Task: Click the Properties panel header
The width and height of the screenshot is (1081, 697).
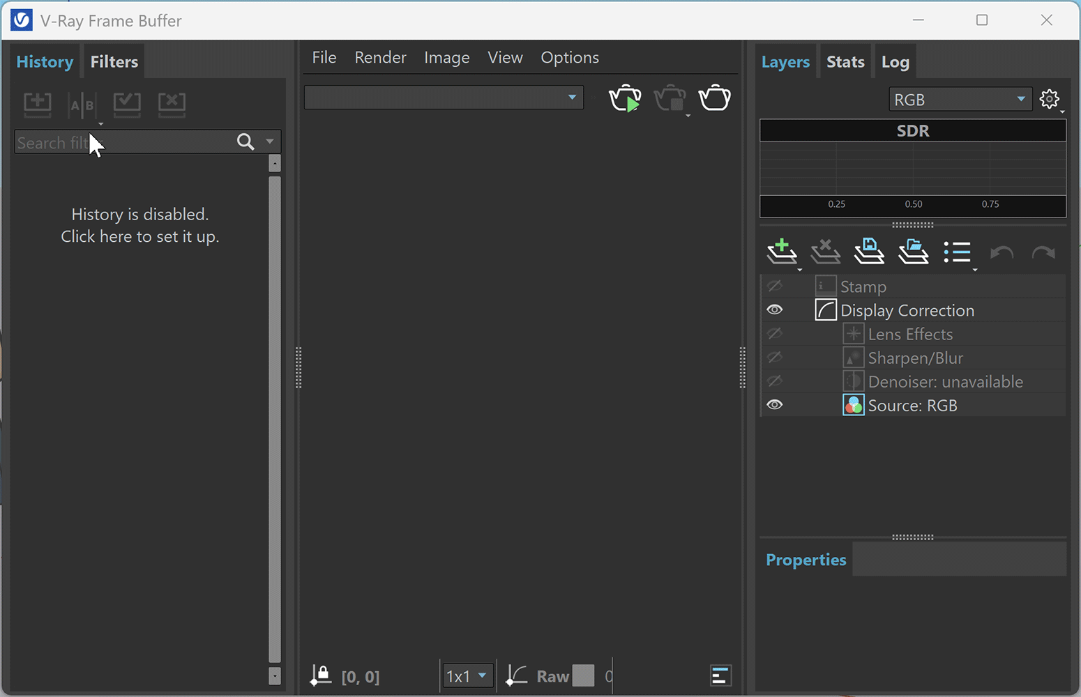Action: pos(806,560)
